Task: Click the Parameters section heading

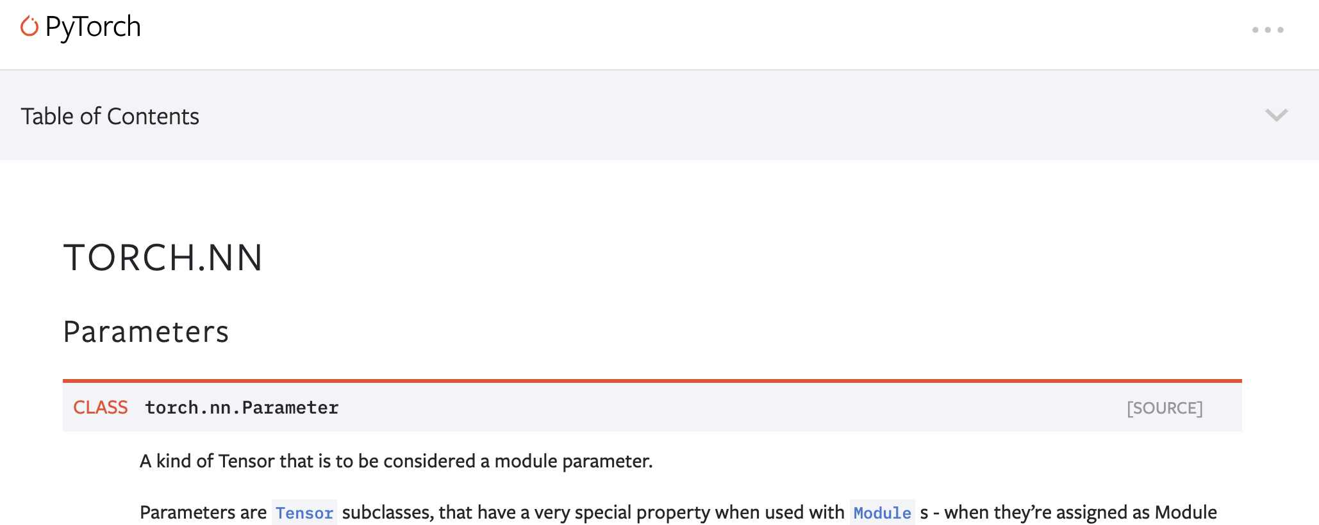Action: coord(145,332)
